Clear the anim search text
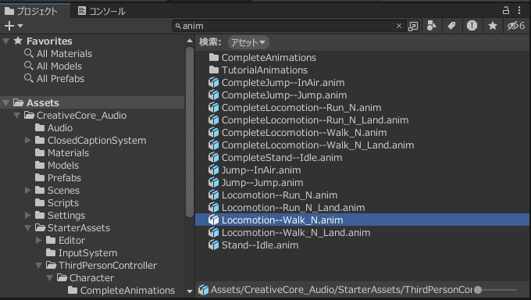 click(399, 26)
